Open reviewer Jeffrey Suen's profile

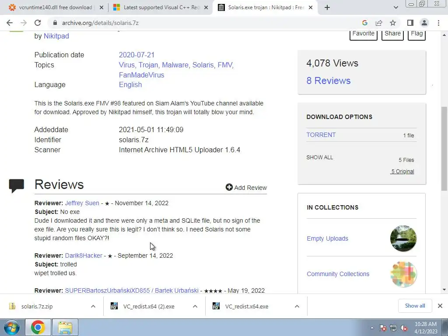point(82,203)
